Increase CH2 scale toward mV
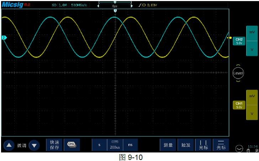This screenshot has height=161, width=259. (252, 32)
